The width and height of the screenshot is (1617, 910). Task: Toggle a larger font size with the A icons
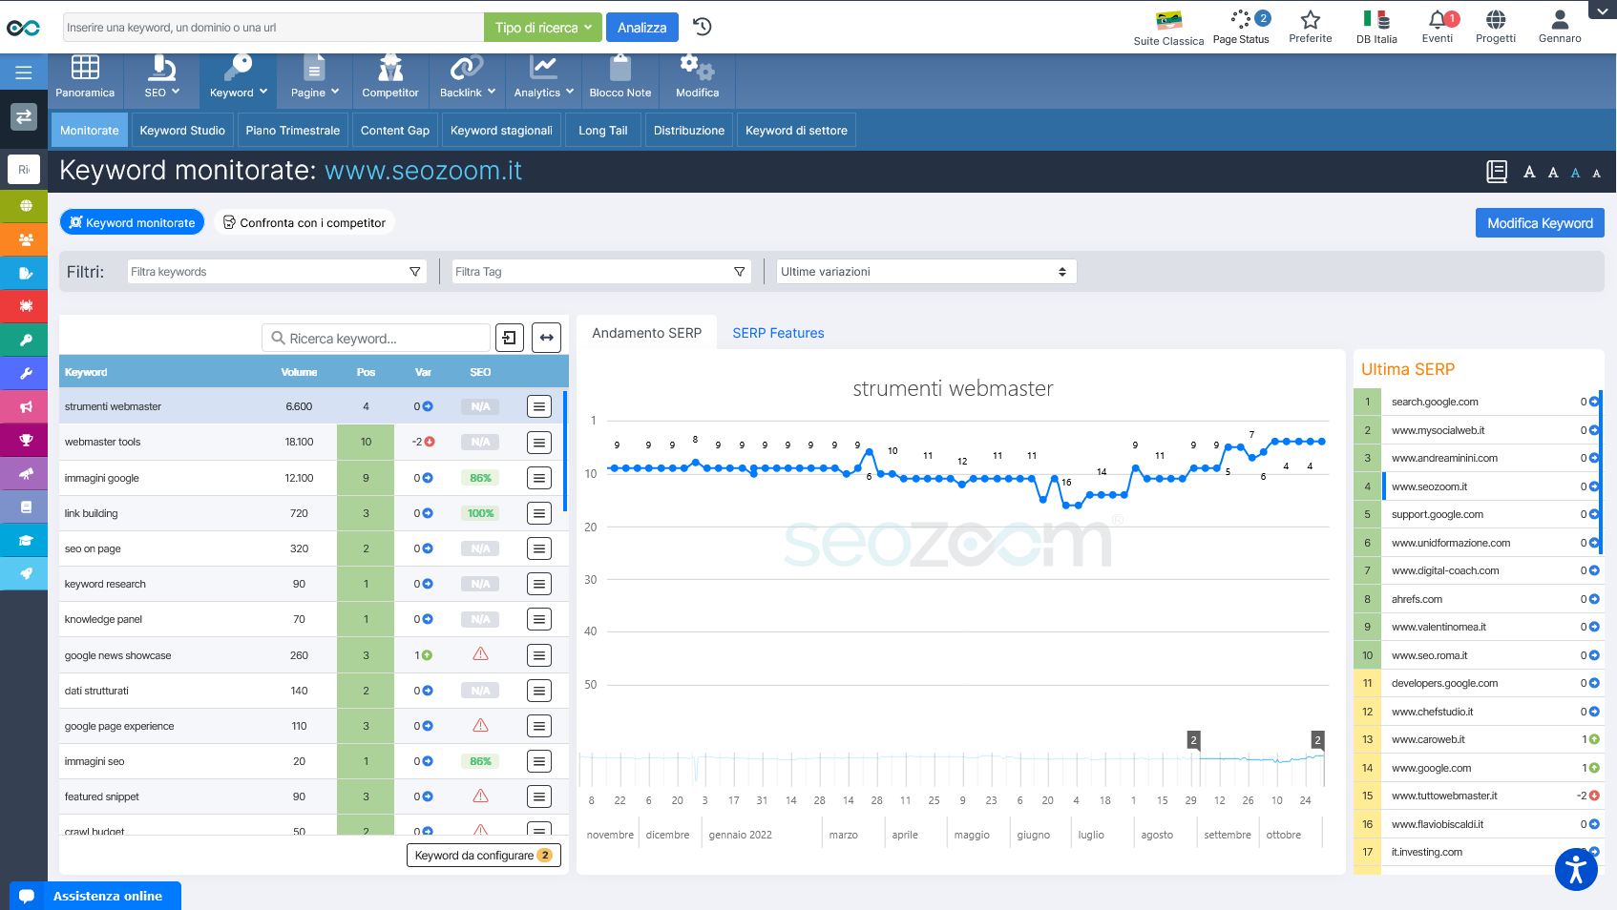pos(1528,173)
